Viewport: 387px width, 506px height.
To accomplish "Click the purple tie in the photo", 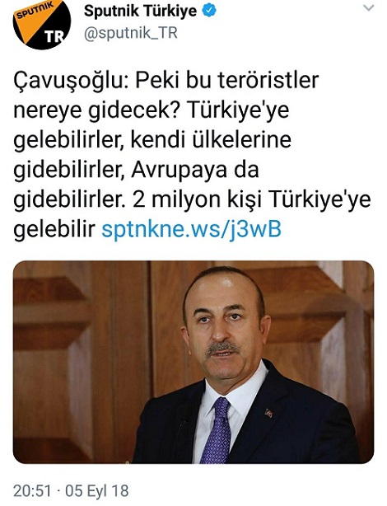I will [x=217, y=431].
